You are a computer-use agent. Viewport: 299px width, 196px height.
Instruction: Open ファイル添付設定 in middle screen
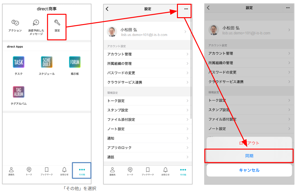coord(148,119)
